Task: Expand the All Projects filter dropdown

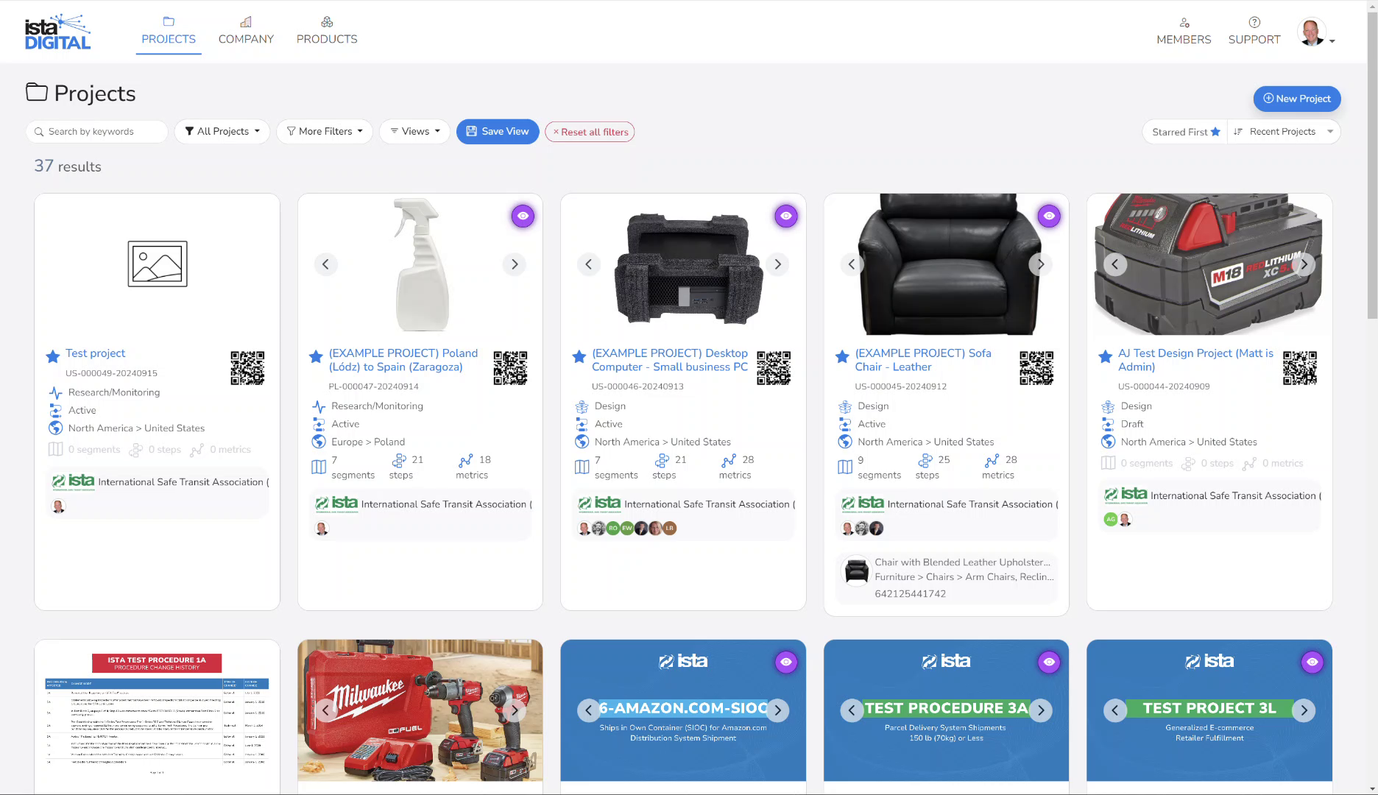Action: [222, 132]
